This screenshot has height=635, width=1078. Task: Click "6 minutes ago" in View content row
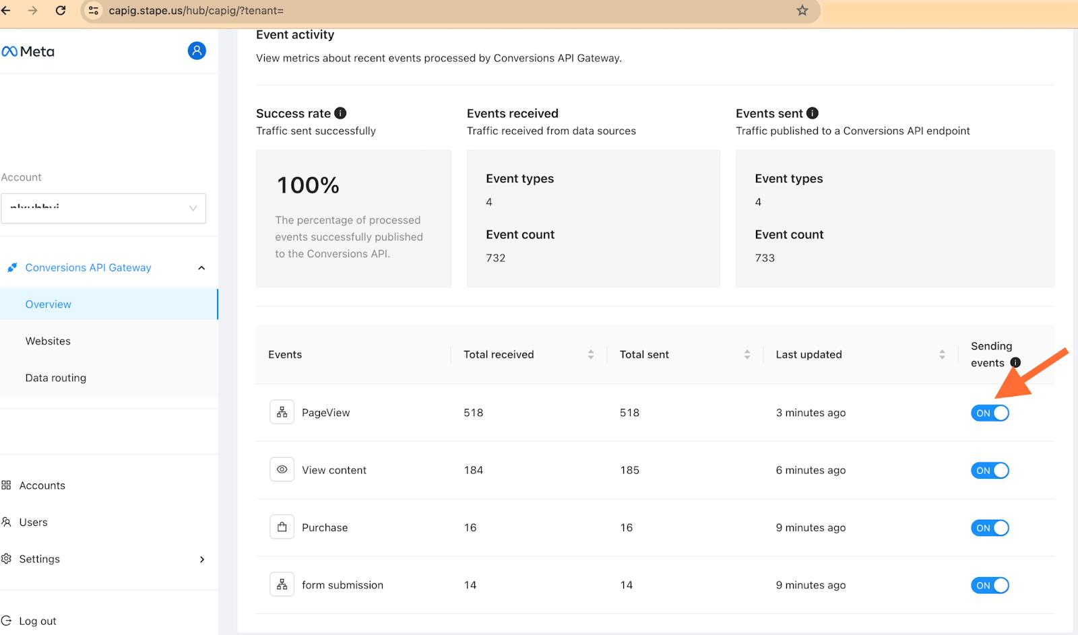811,470
